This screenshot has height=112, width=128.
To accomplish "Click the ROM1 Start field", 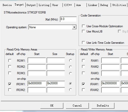I will pos(37,60).
